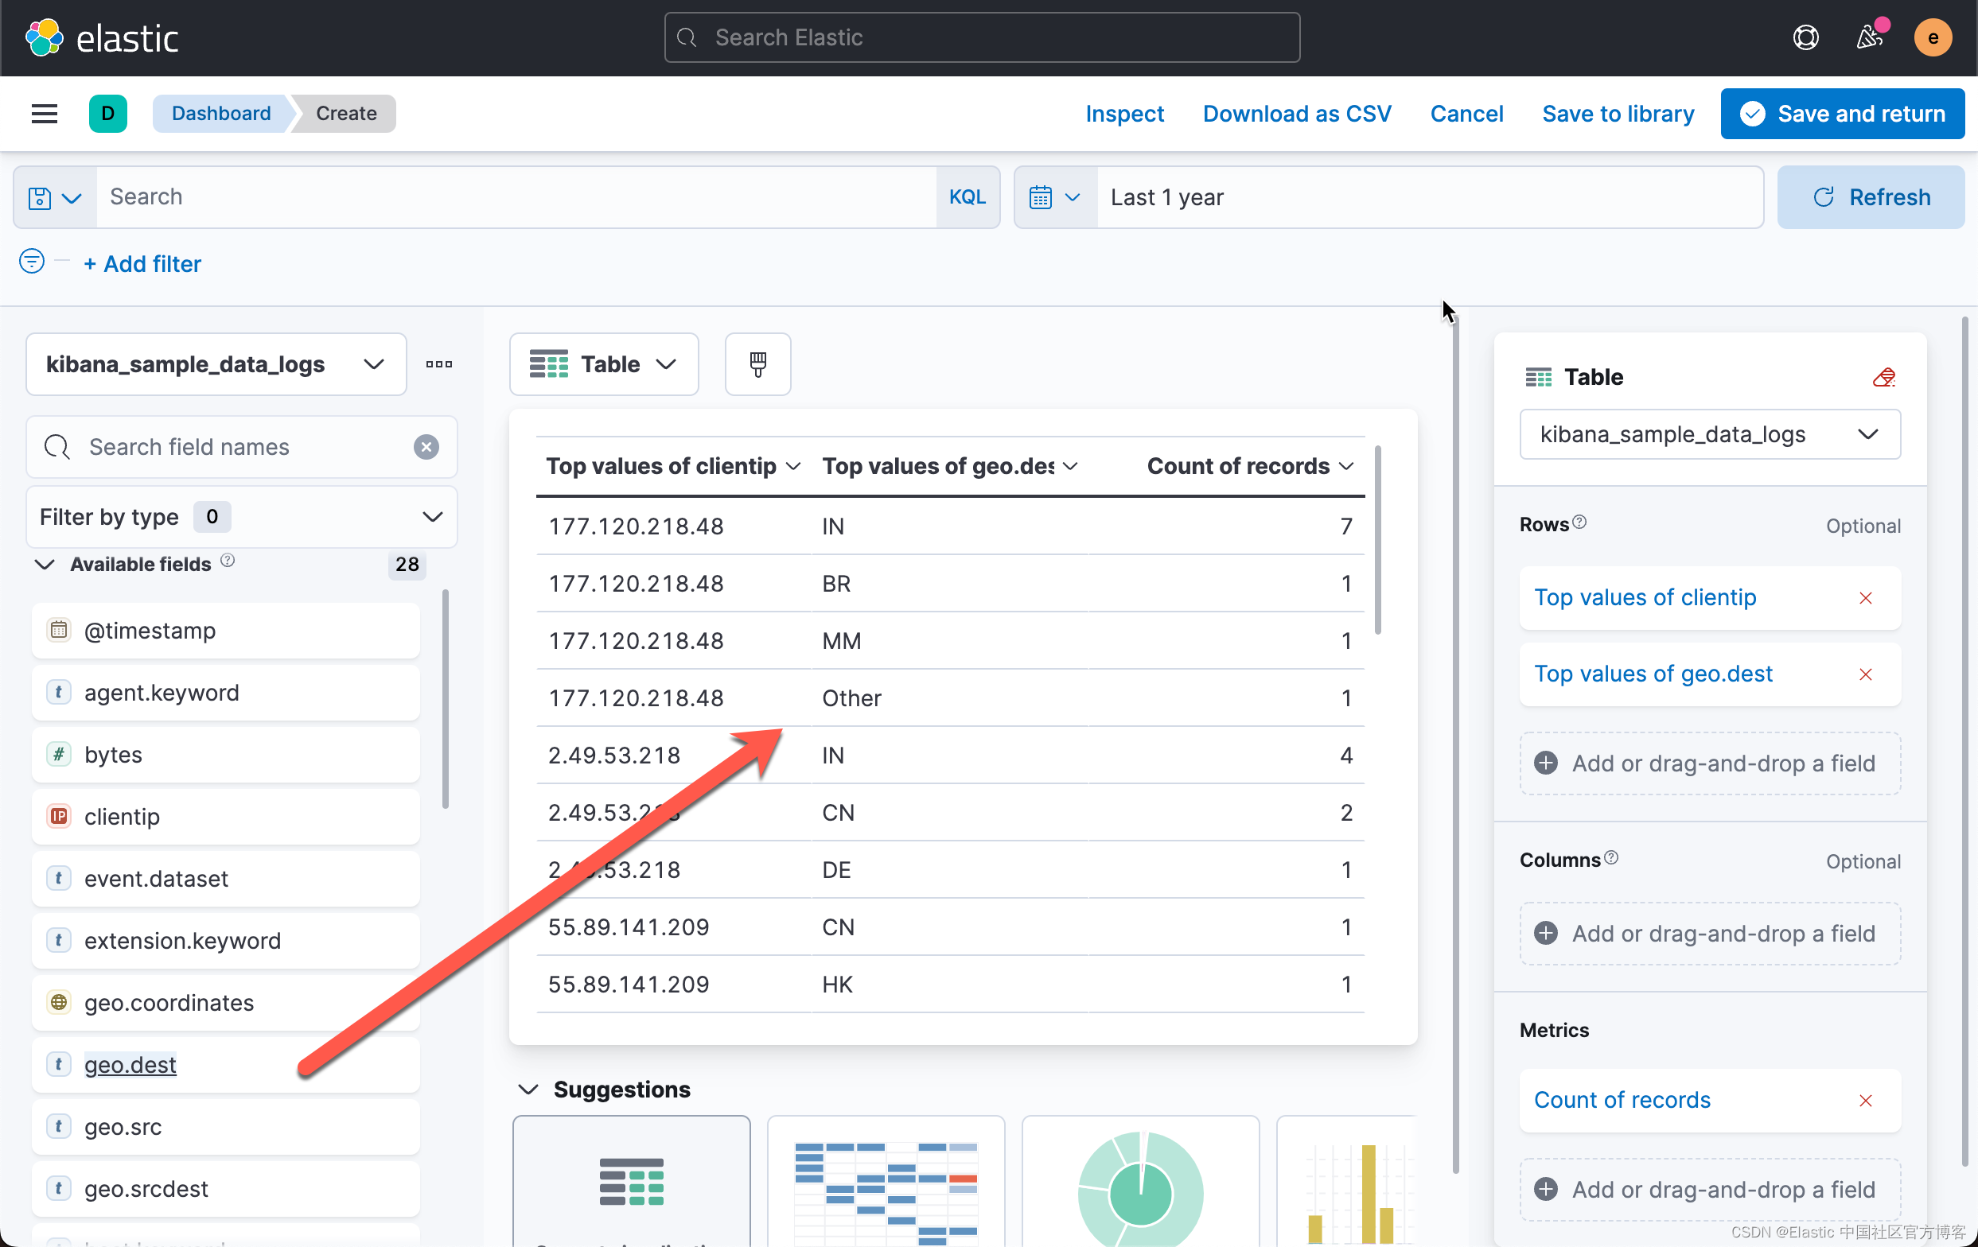Screen dimensions: 1978x1247
Task: Click Save and return button
Action: (x=1843, y=113)
